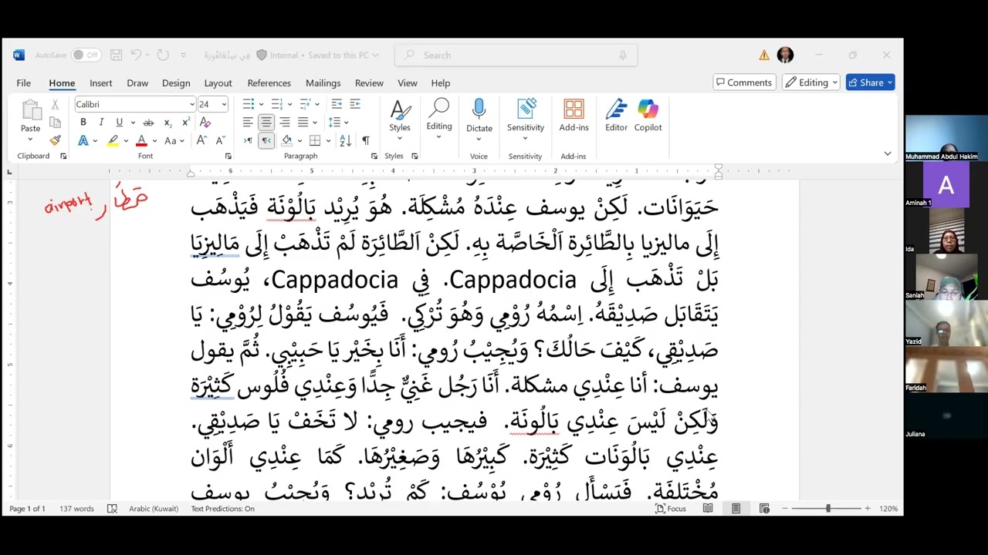Click the Focus button in status bar
This screenshot has width=988, height=555.
tap(671, 509)
